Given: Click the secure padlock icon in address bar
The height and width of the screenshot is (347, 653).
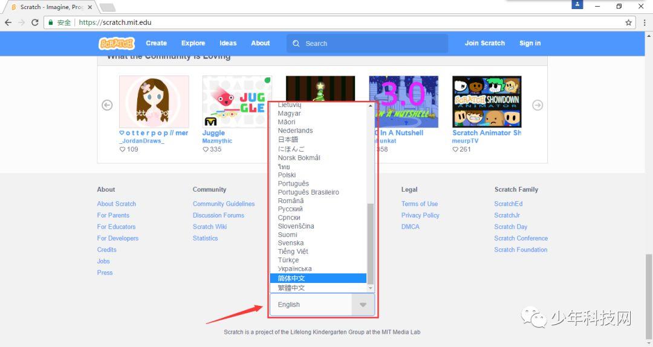Looking at the screenshot, I should coord(51,22).
